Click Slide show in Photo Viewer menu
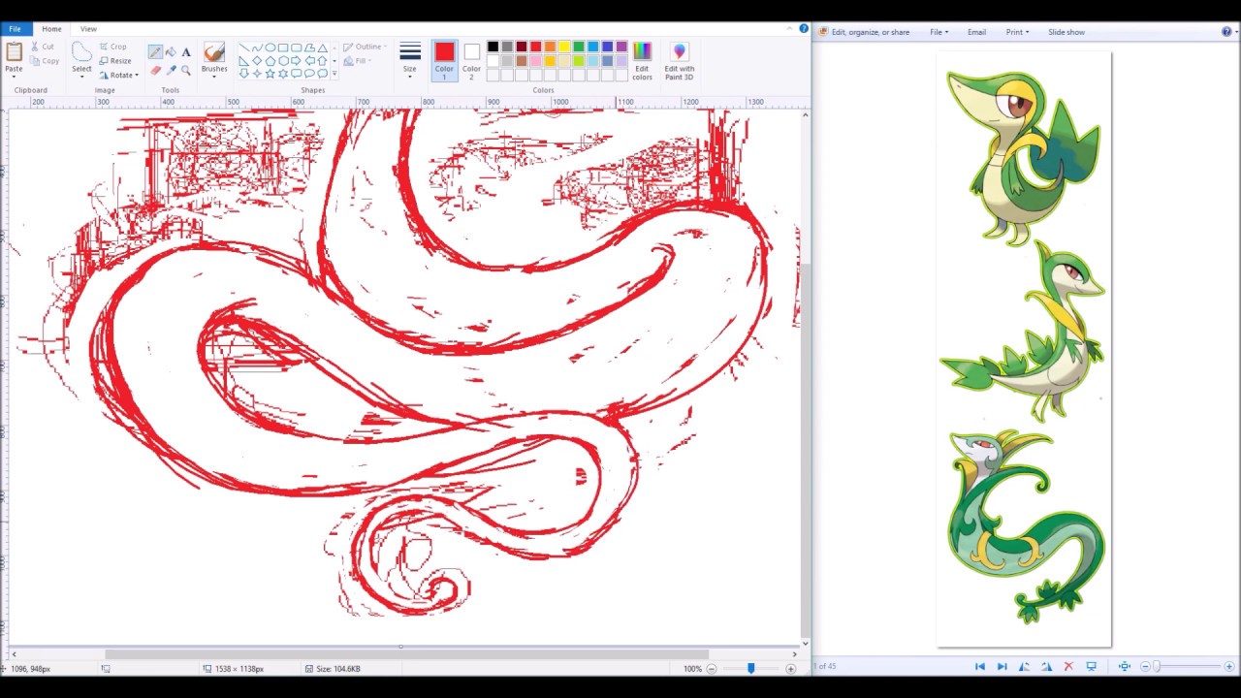The height and width of the screenshot is (698, 1241). tap(1066, 32)
